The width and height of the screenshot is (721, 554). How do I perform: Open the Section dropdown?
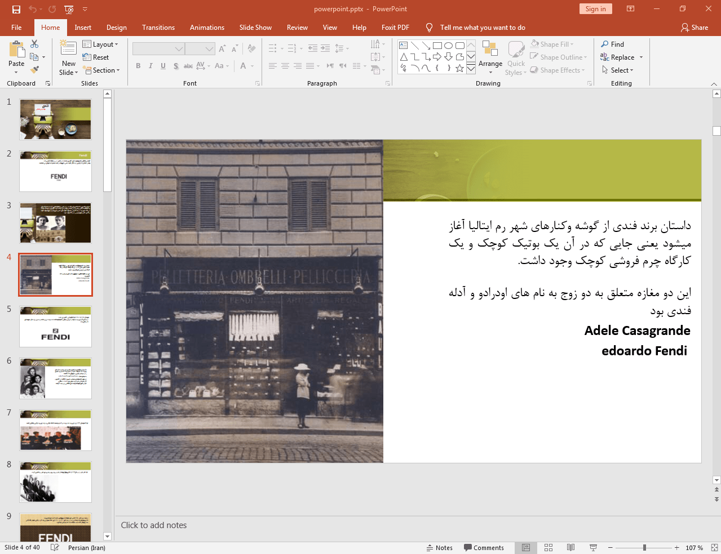click(101, 70)
